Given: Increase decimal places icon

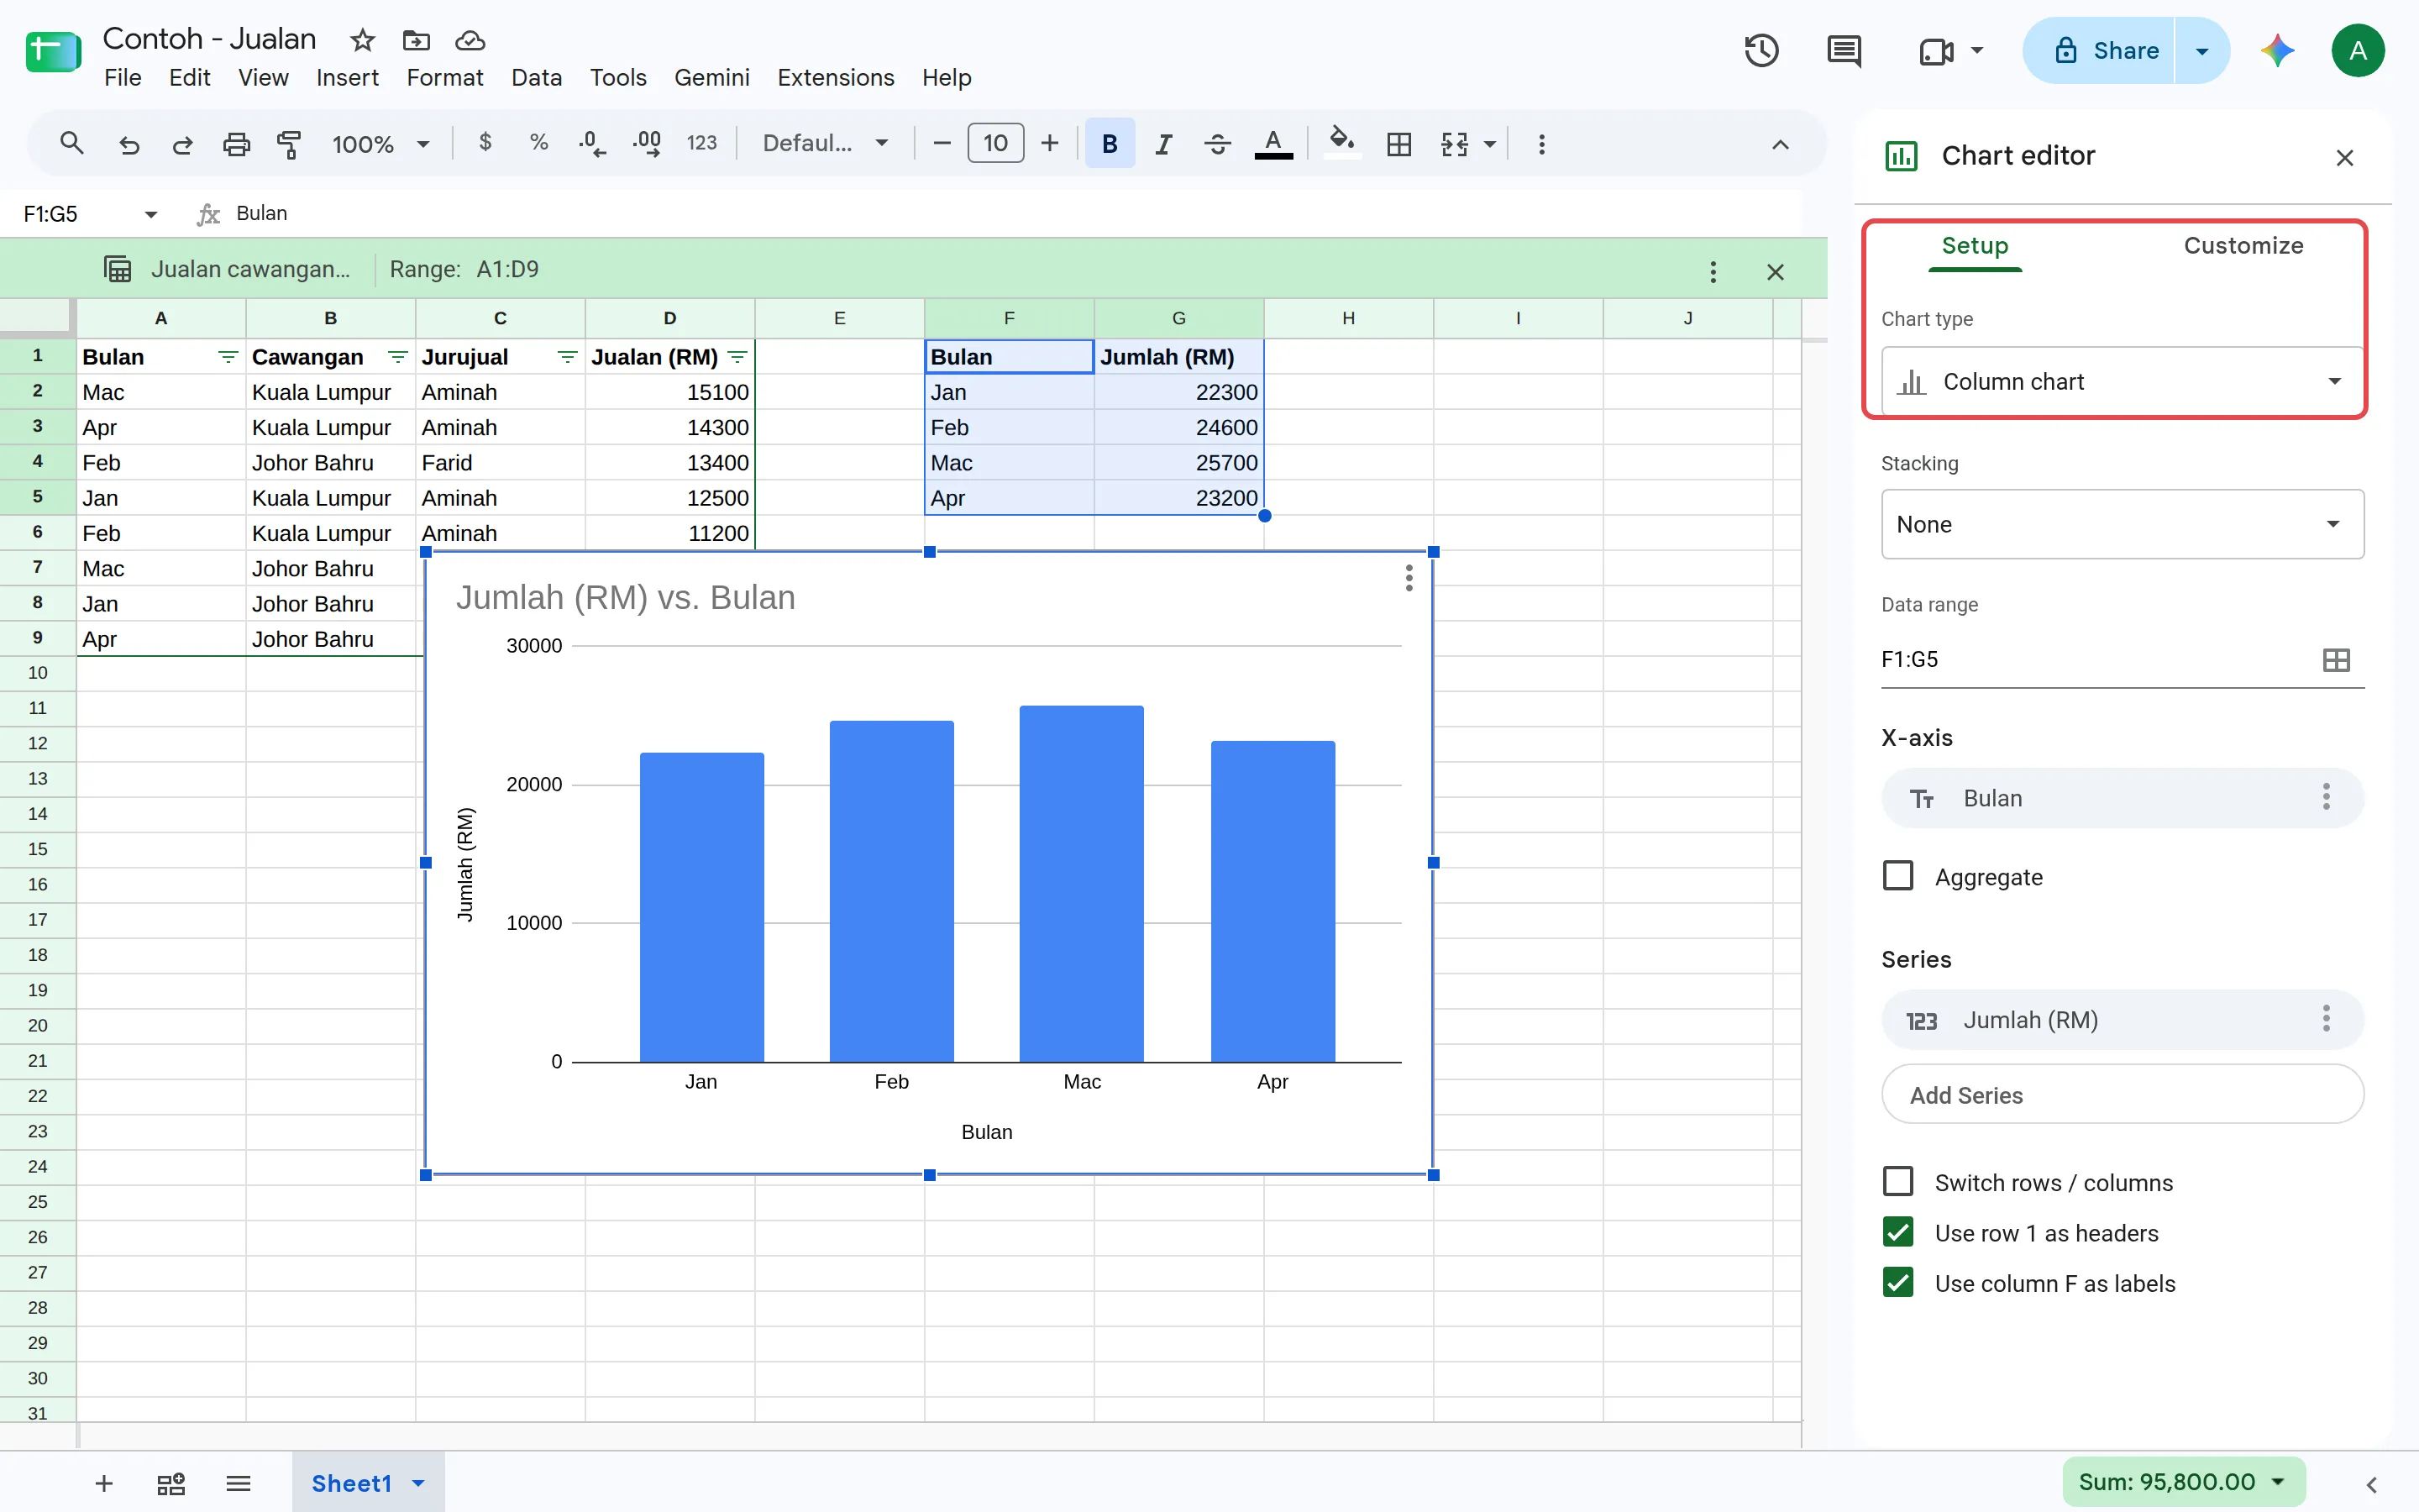Looking at the screenshot, I should [x=647, y=143].
